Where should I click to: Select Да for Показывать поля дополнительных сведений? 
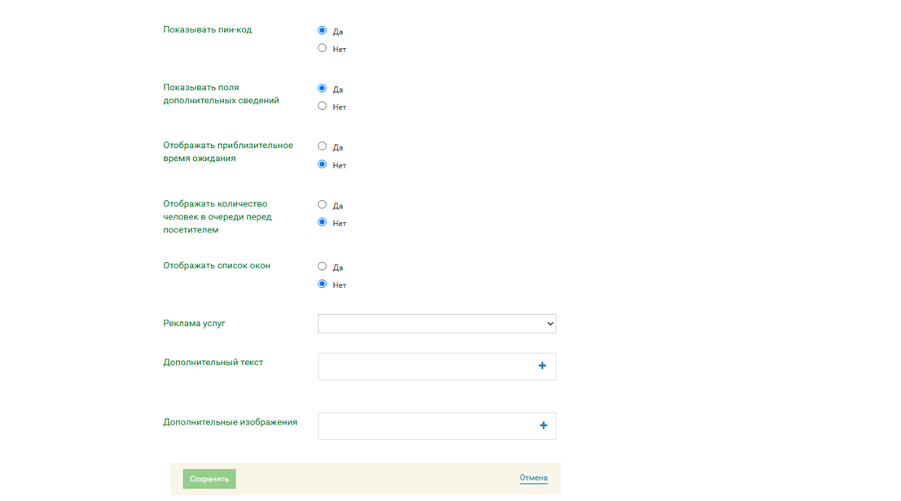(322, 88)
